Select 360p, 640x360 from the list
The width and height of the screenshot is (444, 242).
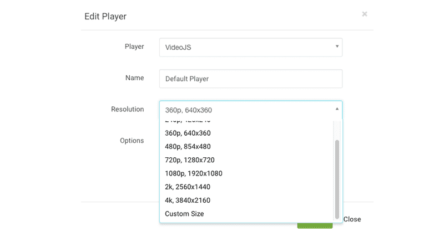point(188,133)
